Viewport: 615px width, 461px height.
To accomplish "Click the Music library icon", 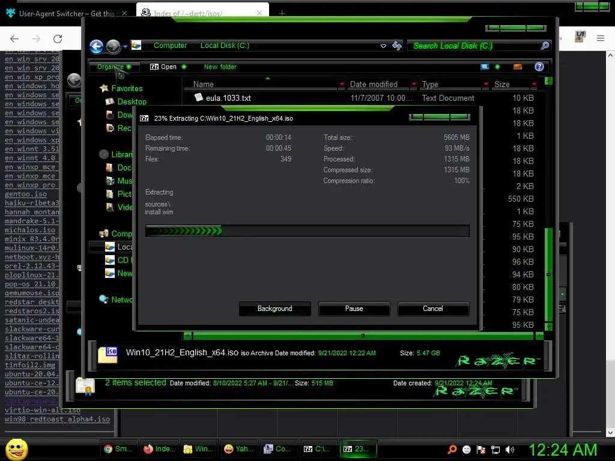I will pos(111,181).
